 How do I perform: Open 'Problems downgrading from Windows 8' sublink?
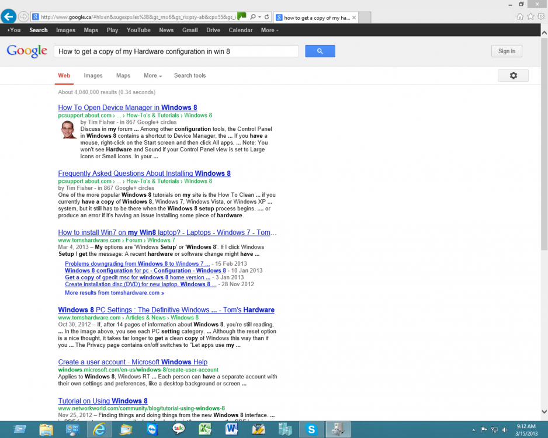click(x=137, y=264)
